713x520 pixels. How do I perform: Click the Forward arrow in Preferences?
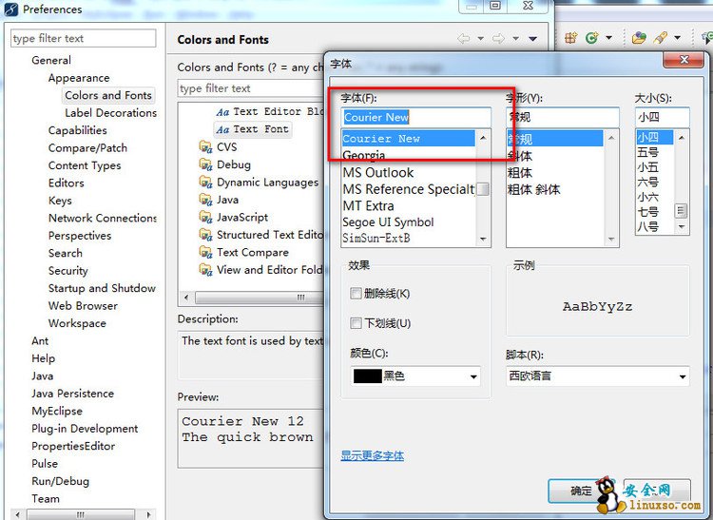(498, 39)
